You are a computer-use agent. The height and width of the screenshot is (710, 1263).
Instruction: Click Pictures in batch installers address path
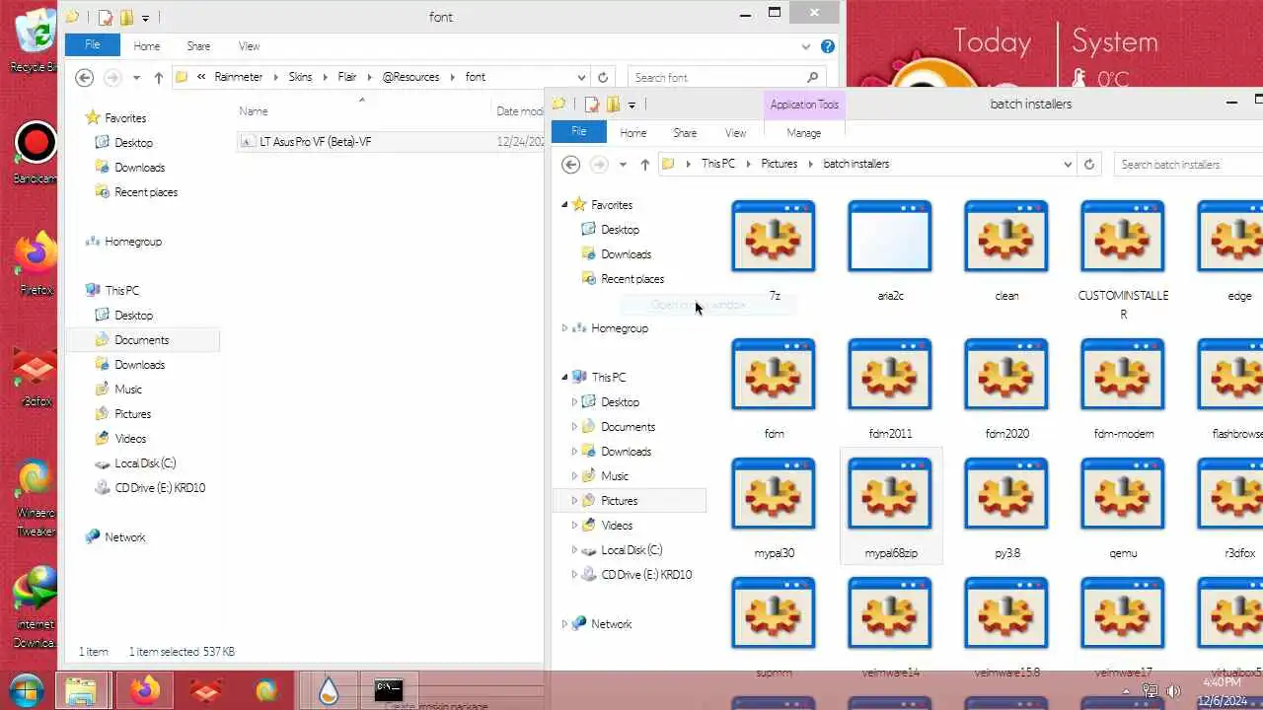pos(780,164)
